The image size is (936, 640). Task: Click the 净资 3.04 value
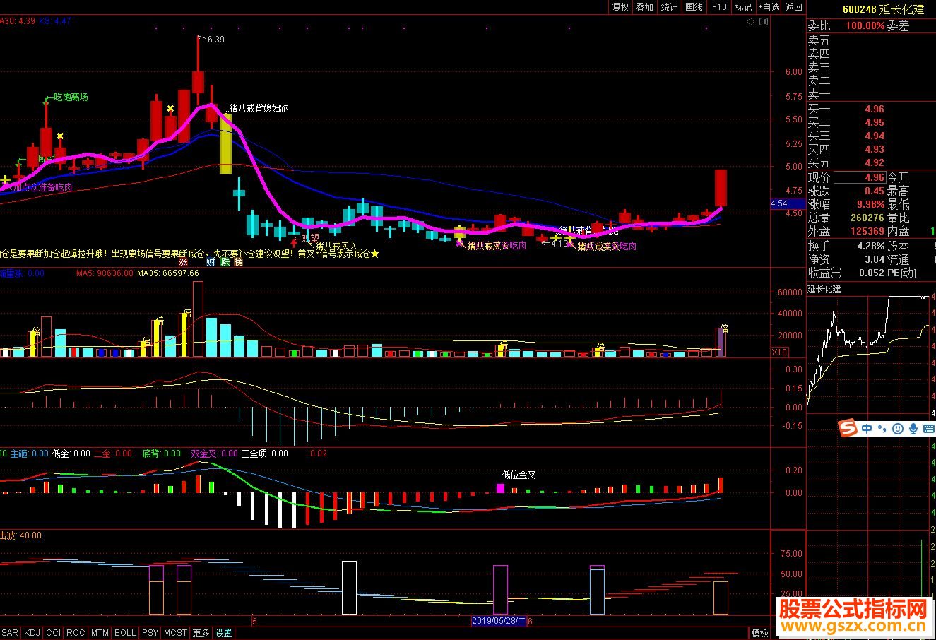tap(874, 260)
